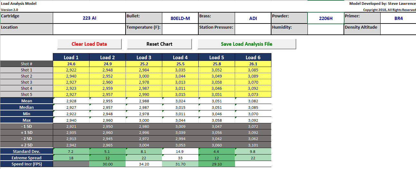Viewport: 416px width, 169px height.
Task: Click the Clear Load Data button
Action: 89,44
